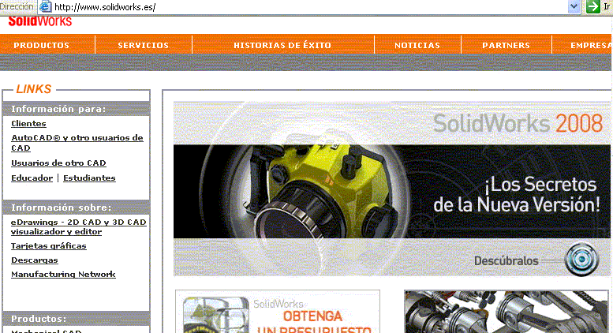Click the Internet Explorer page icon in address bar
Image resolution: width=613 pixels, height=333 pixels.
pos(45,6)
